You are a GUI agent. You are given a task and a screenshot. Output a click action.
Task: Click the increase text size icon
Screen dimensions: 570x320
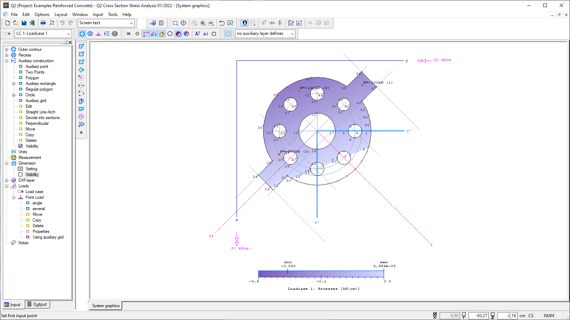[197, 33]
